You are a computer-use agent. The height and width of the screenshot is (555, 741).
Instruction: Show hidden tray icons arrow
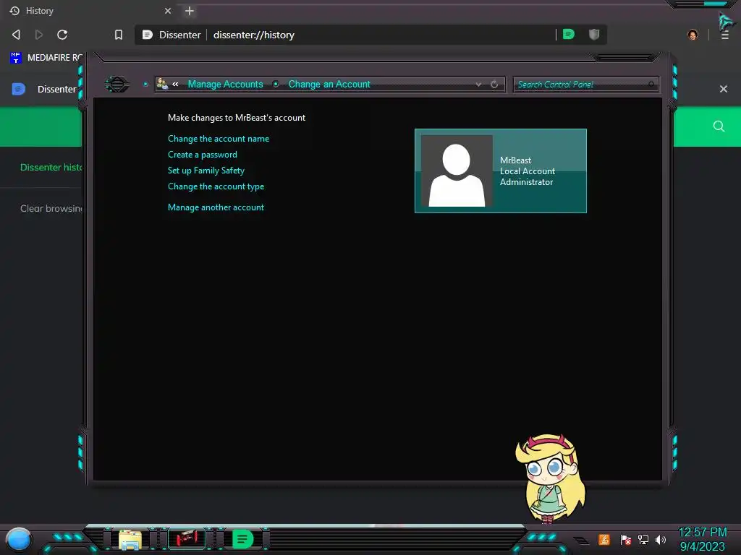tap(582, 541)
